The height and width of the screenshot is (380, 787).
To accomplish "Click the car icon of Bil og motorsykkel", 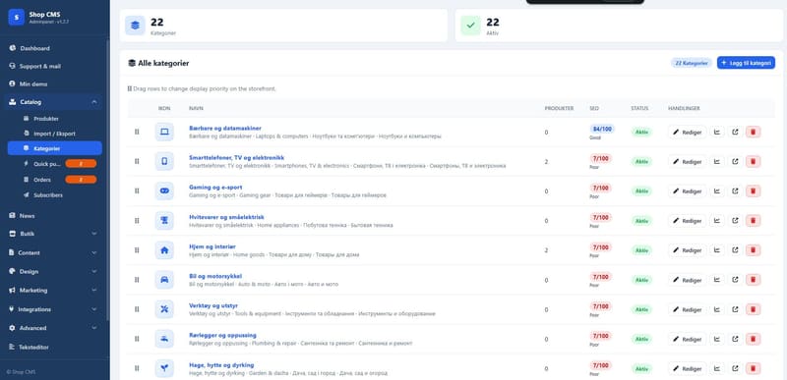I will coord(164,280).
